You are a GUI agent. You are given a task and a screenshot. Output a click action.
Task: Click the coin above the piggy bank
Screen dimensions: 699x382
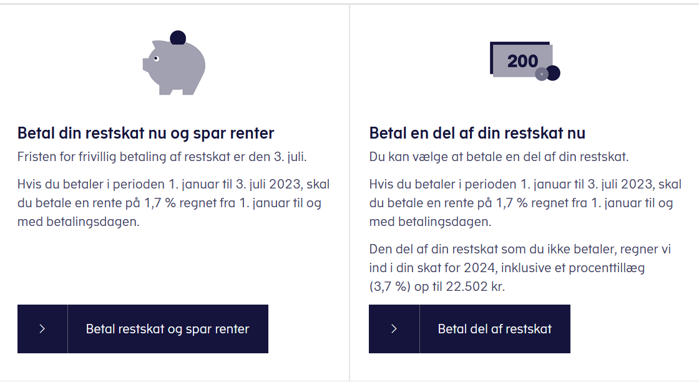178,37
